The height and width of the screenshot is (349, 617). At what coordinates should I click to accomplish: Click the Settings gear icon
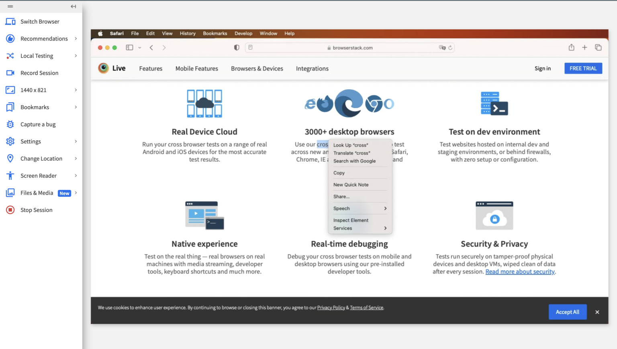[x=10, y=141]
